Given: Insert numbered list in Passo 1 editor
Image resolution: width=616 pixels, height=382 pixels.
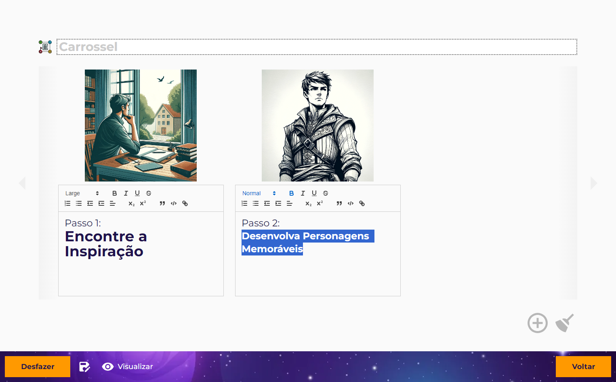Looking at the screenshot, I should pos(67,203).
